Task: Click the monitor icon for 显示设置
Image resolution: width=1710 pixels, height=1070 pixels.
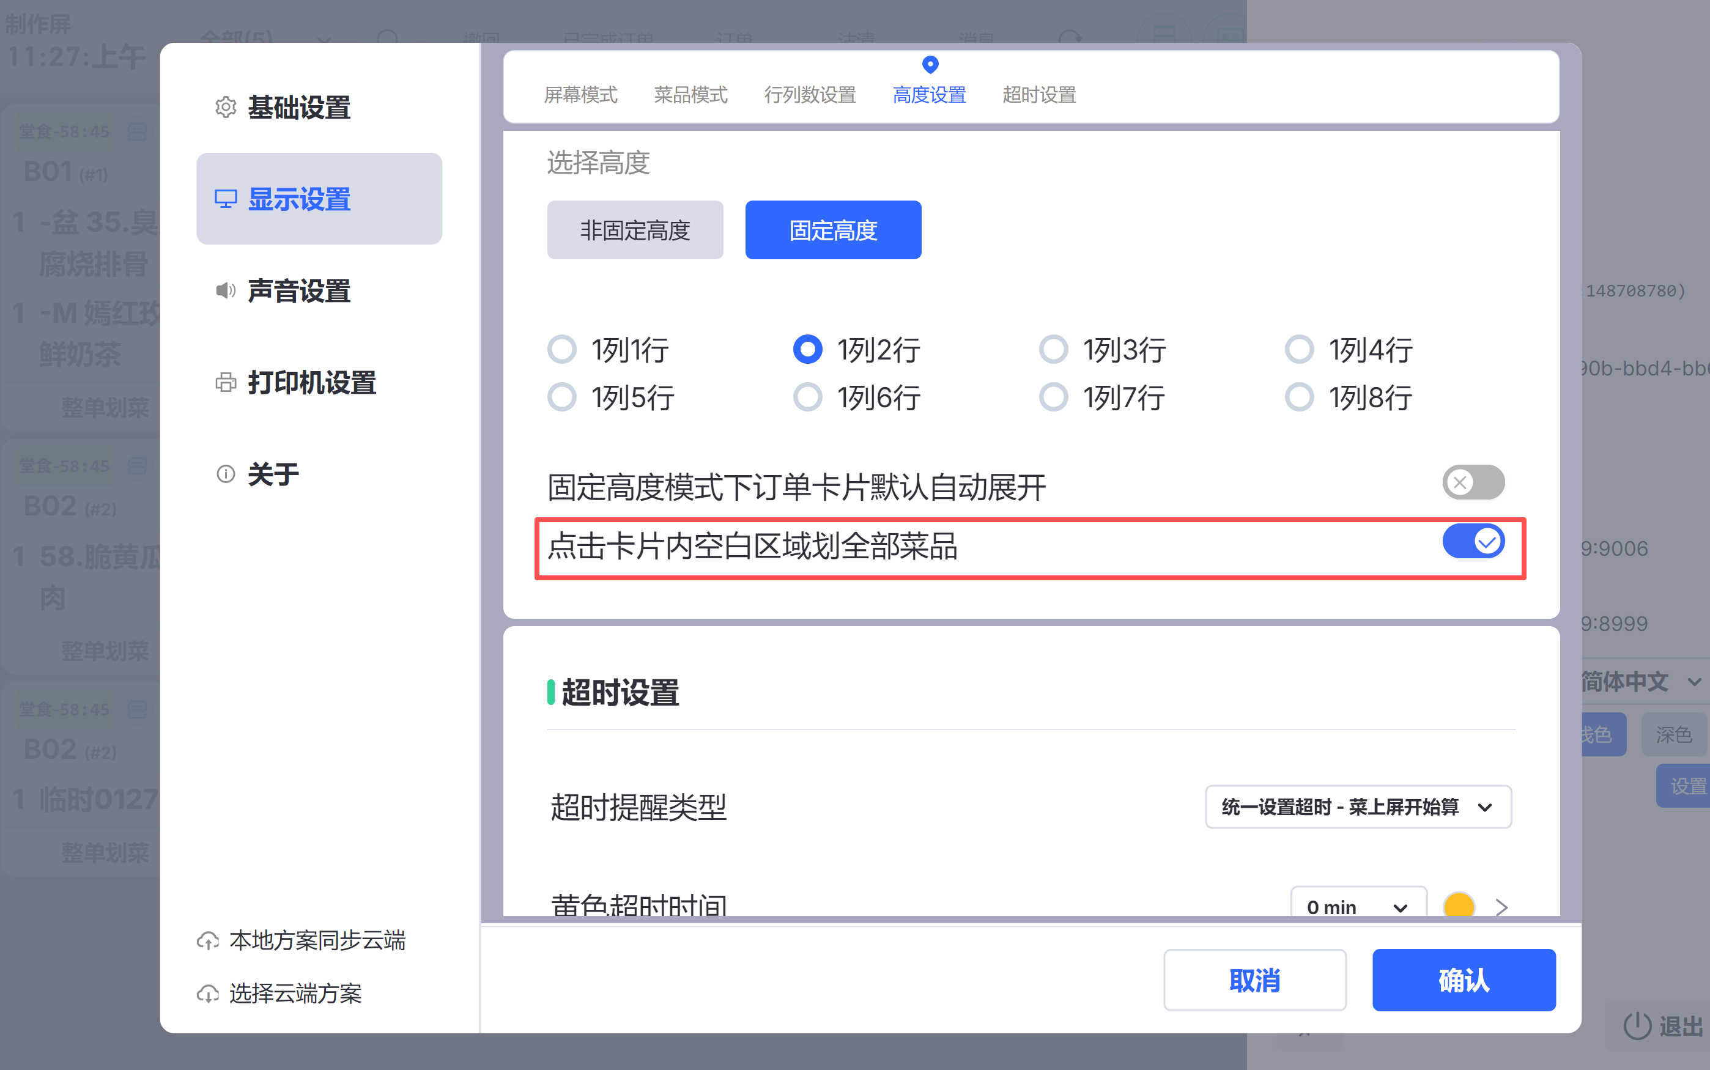Action: coord(225,199)
